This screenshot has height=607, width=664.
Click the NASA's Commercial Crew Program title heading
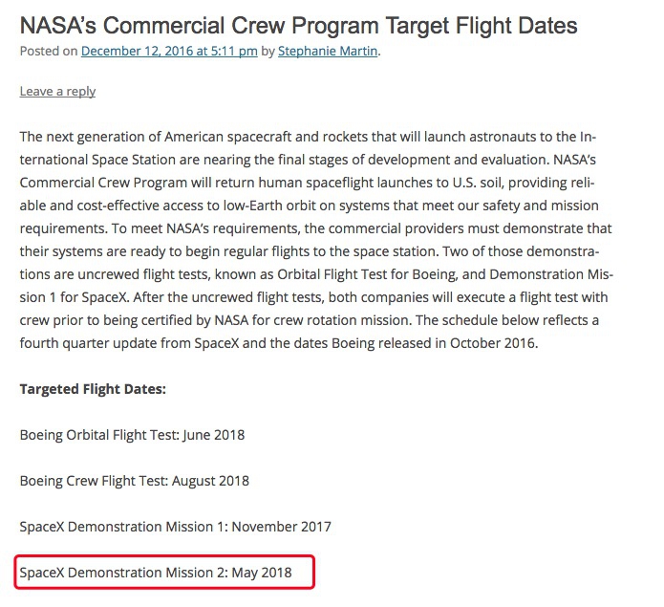click(x=298, y=26)
